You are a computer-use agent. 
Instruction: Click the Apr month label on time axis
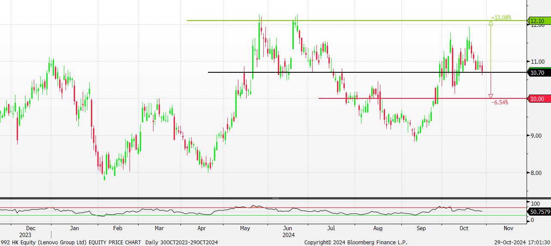pyautogui.click(x=202, y=228)
